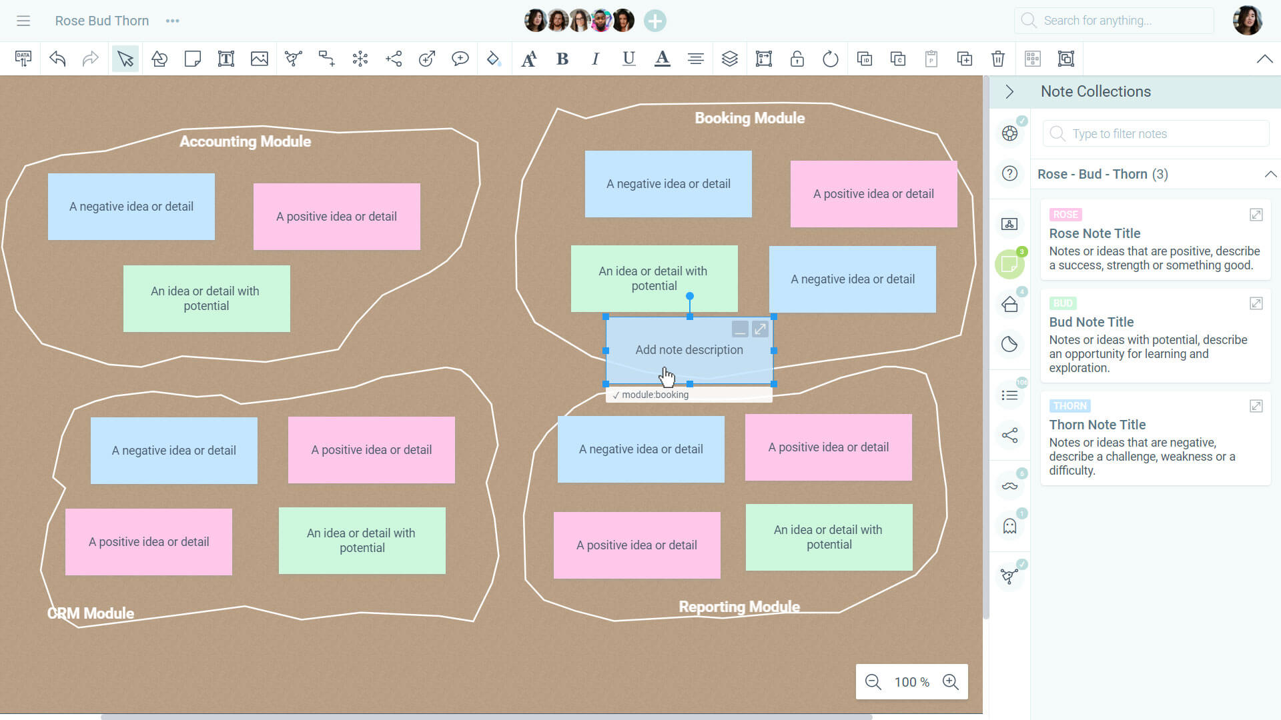
Task: Switch to the note collections sticky tab
Action: (1009, 264)
